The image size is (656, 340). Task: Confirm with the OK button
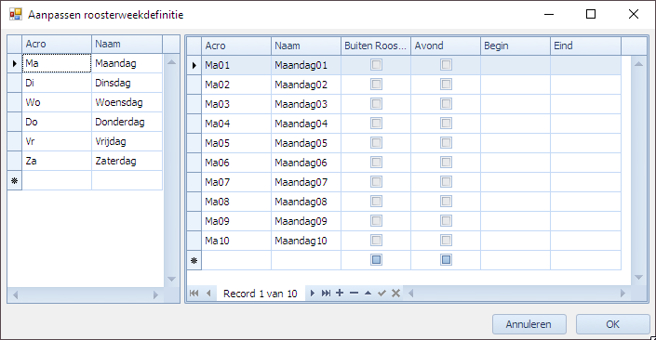[612, 324]
